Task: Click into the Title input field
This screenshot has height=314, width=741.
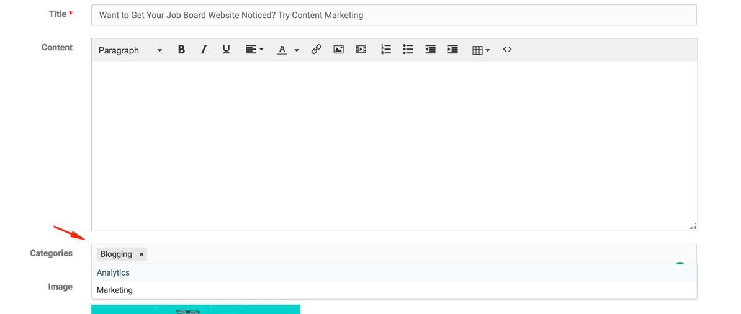Action: (393, 15)
